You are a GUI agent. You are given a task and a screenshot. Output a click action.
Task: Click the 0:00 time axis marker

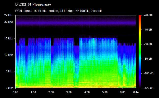click(x=15, y=92)
